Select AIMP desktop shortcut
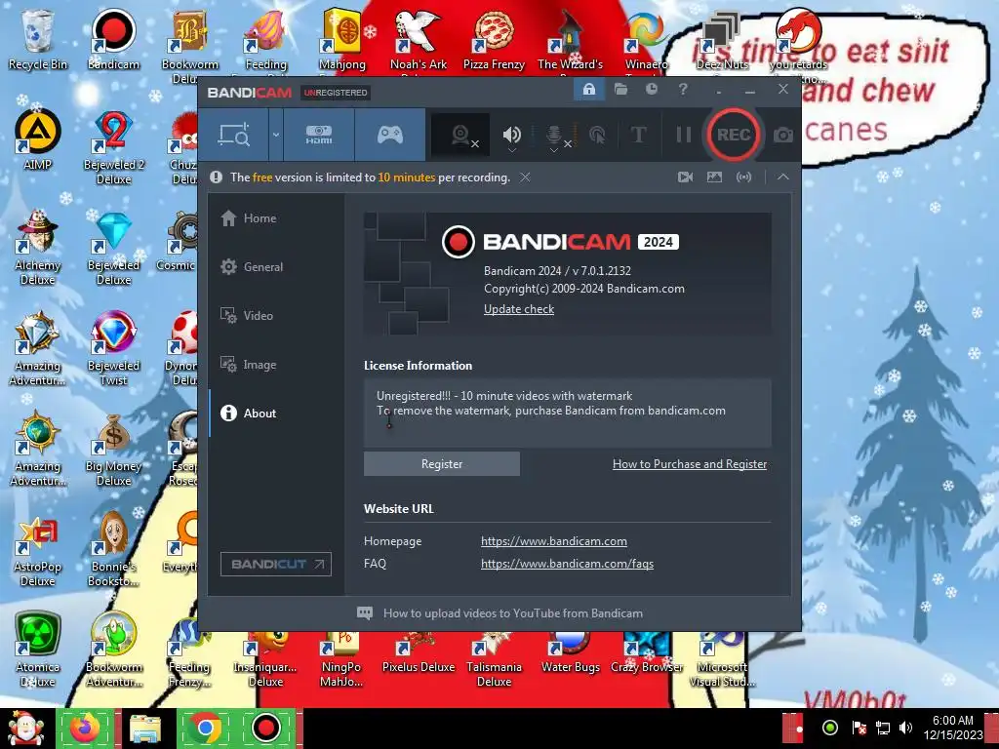 coord(38,140)
